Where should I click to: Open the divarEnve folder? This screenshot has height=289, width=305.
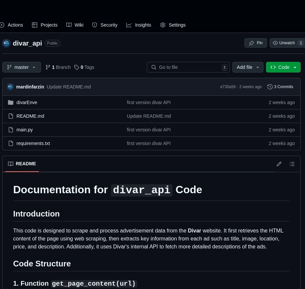point(27,102)
